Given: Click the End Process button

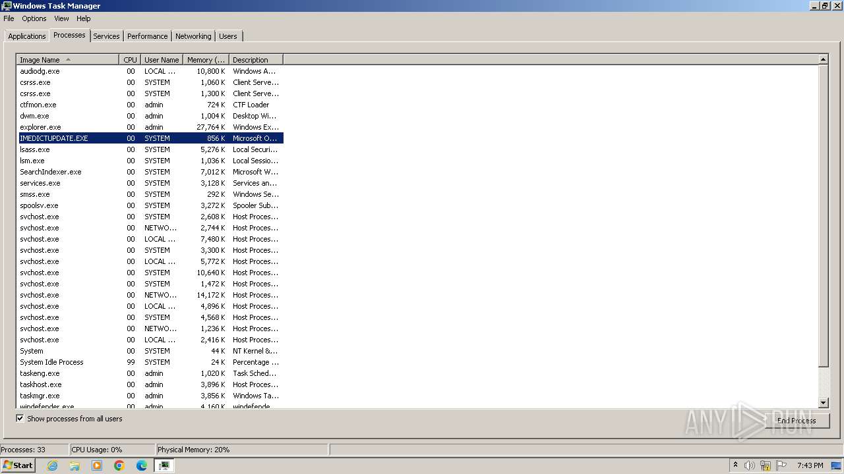Looking at the screenshot, I should pos(797,421).
